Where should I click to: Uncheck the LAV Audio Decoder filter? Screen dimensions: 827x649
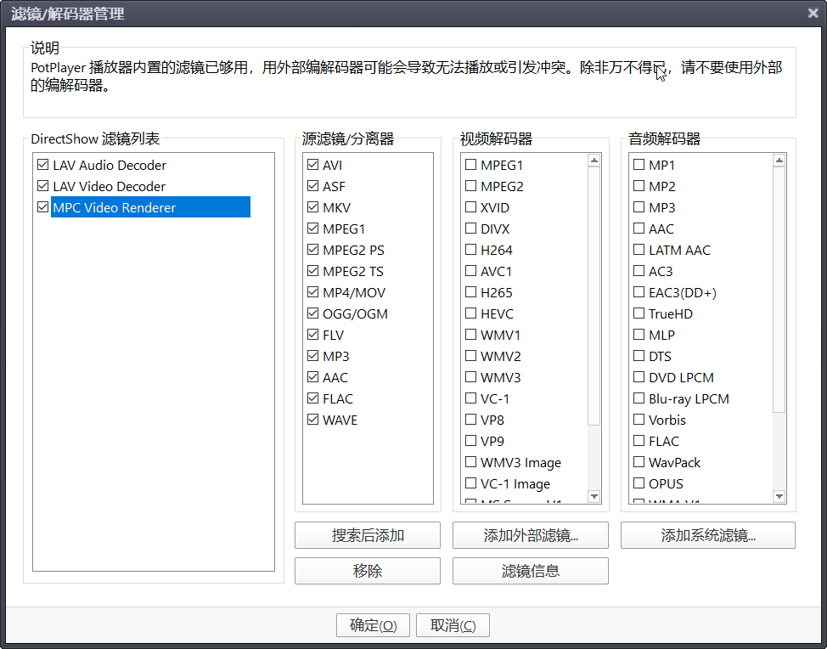click(x=42, y=165)
